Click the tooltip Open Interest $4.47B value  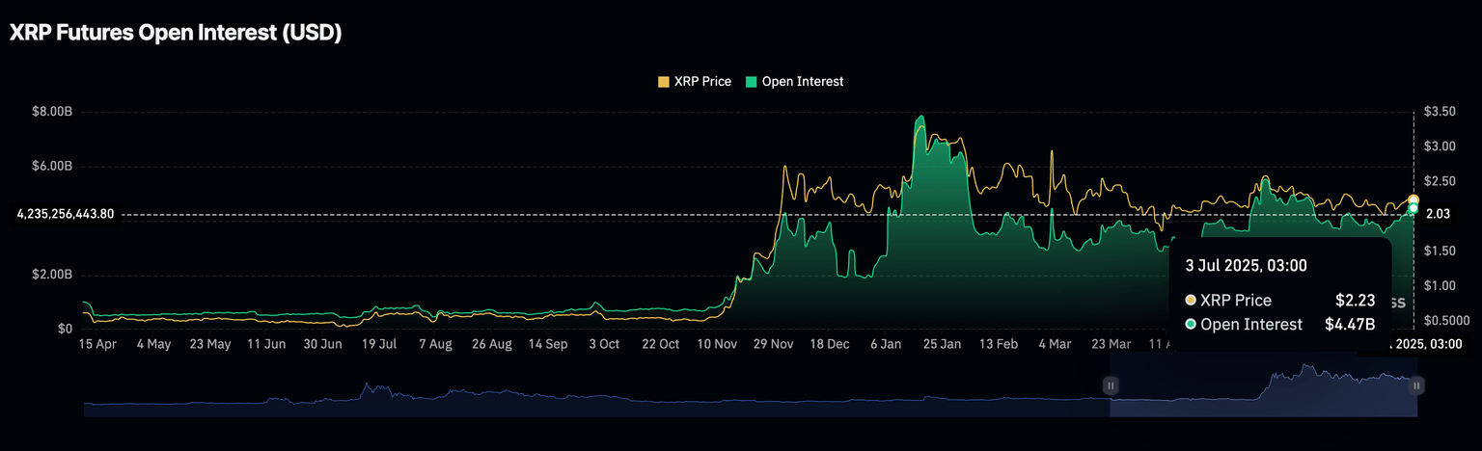point(1348,325)
